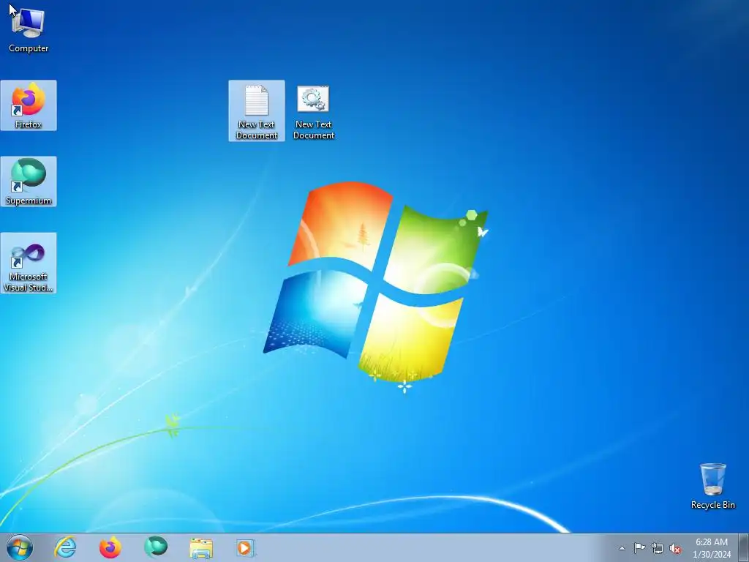749x562 pixels.
Task: Open the clock showing 6:28 AM
Action: tap(711, 548)
